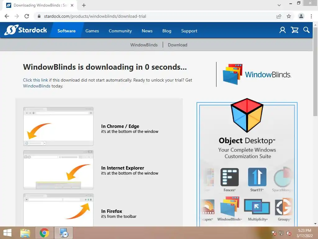Click the 'Get WindowBlinds' link
The image size is (318, 239).
(x=37, y=86)
